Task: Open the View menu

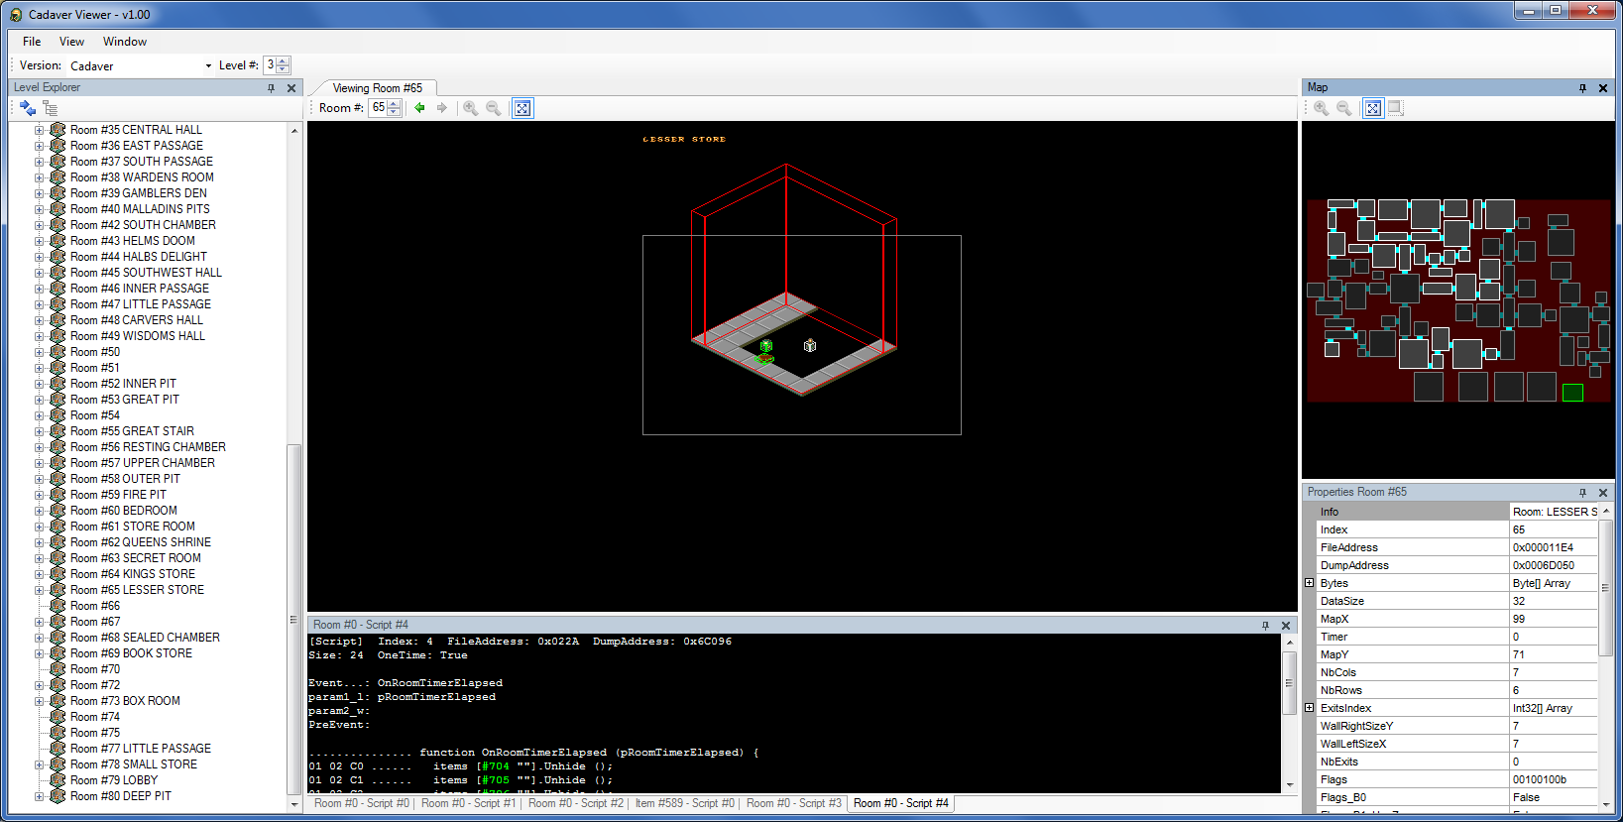Action: point(71,42)
